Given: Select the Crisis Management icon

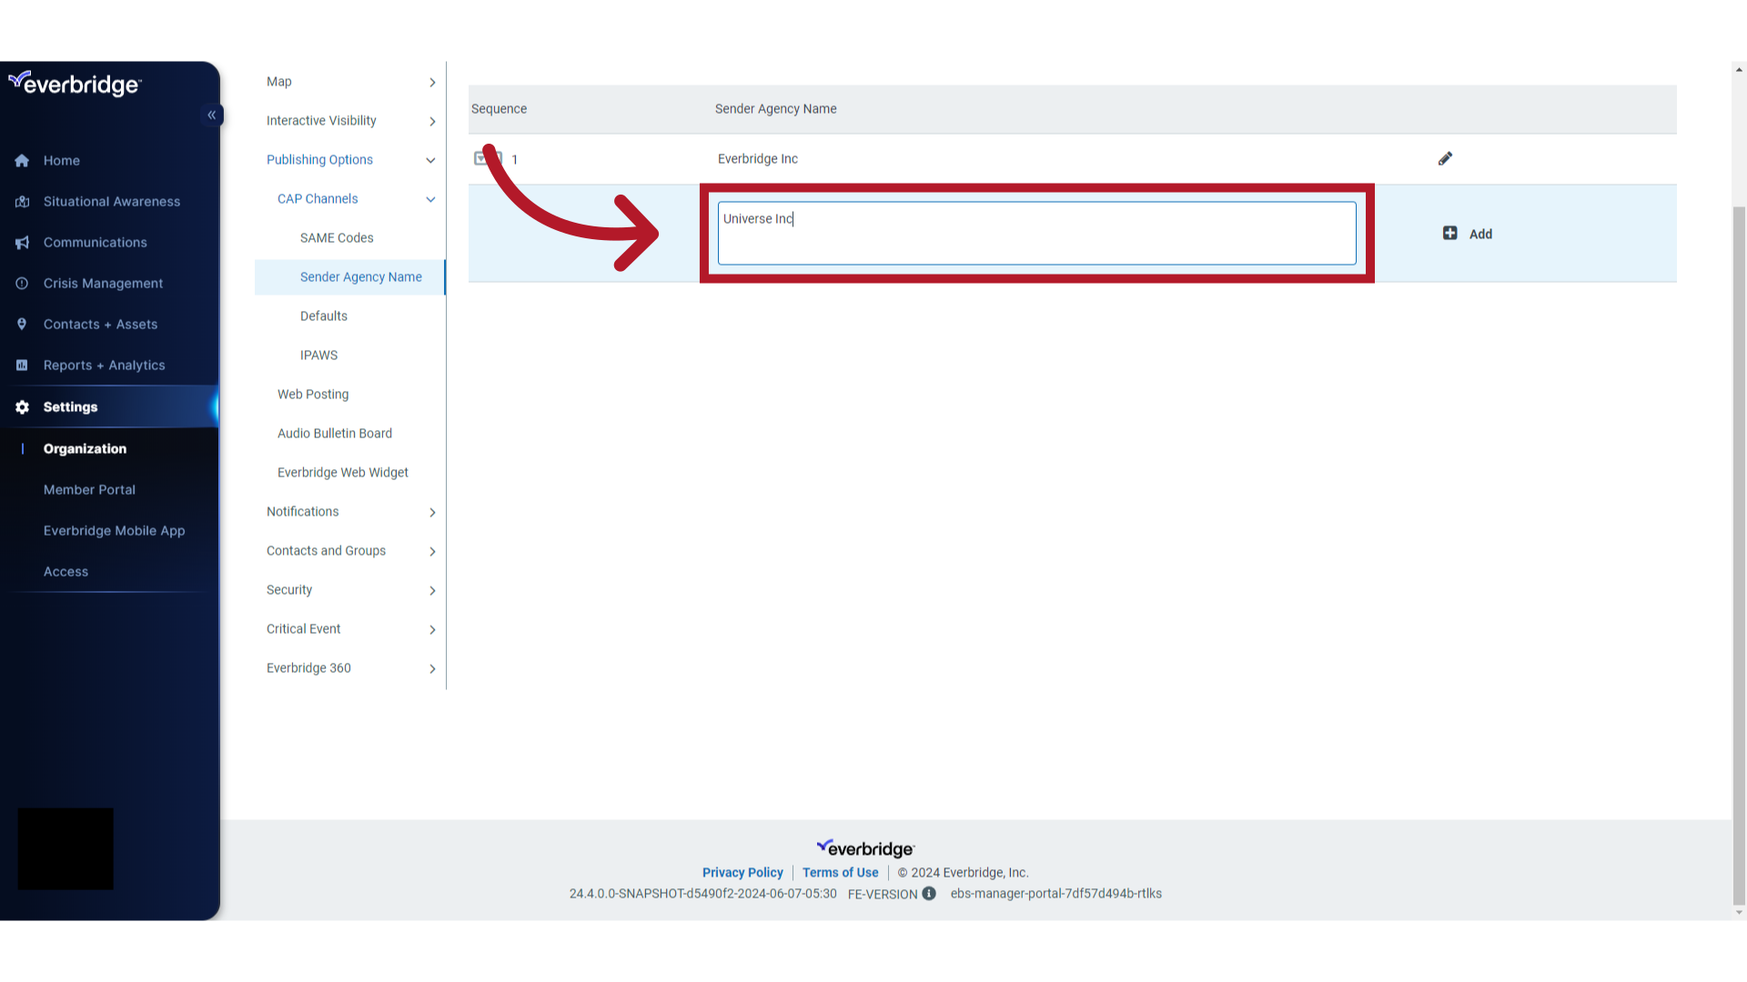Looking at the screenshot, I should pos(22,283).
